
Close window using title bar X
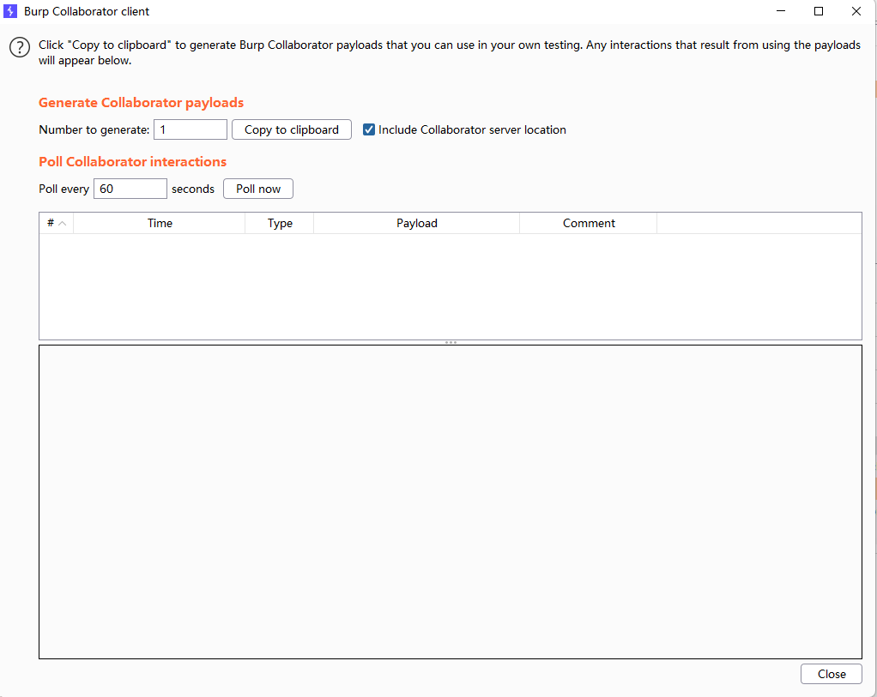click(x=856, y=11)
